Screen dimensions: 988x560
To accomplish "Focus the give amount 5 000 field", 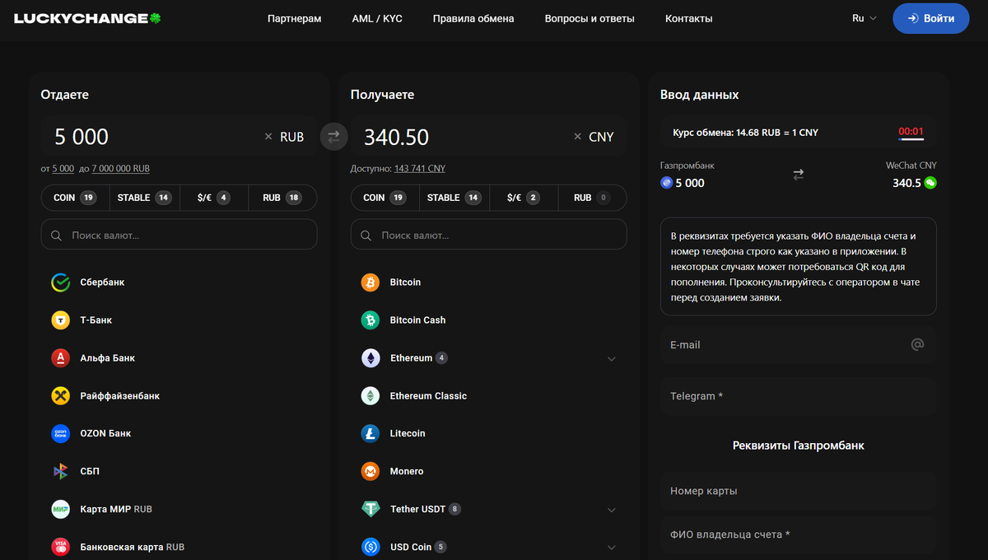I will click(152, 137).
